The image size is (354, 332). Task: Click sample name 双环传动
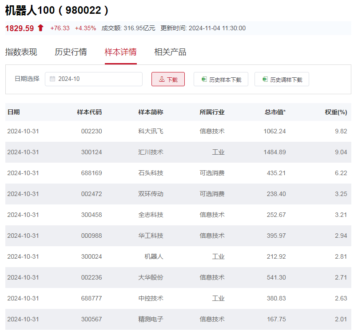(x=151, y=194)
